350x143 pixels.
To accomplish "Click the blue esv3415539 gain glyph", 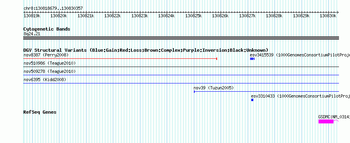I will (252, 59).
